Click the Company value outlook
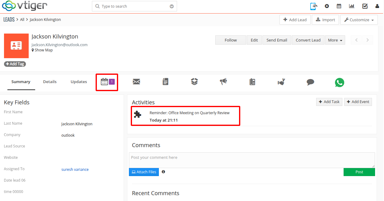The height and width of the screenshot is (201, 384). point(68,135)
